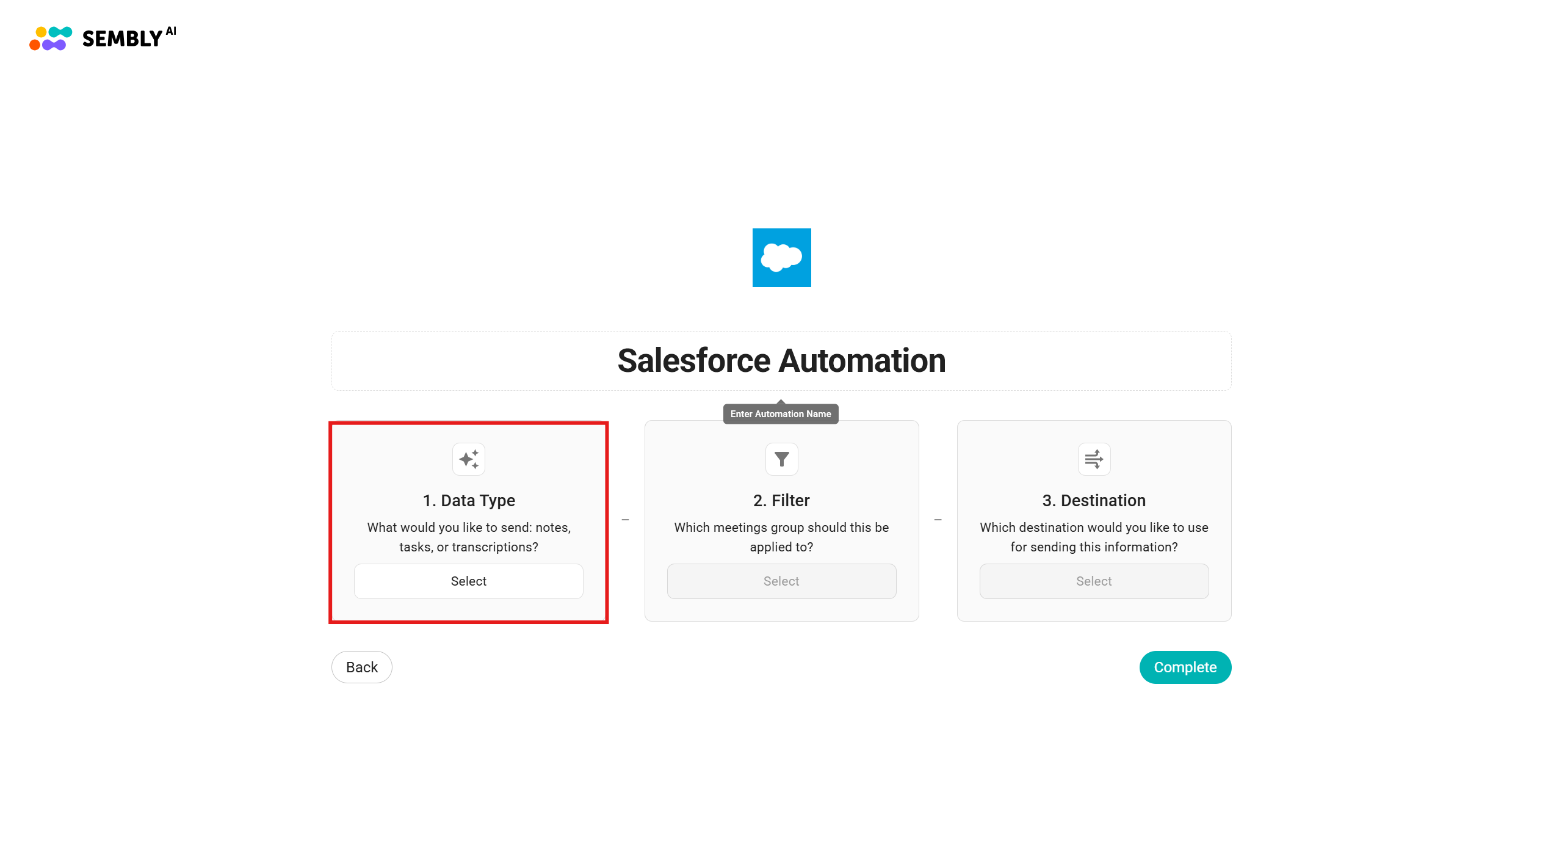
Task: Edit the Salesforce Automation name field
Action: tap(781, 361)
